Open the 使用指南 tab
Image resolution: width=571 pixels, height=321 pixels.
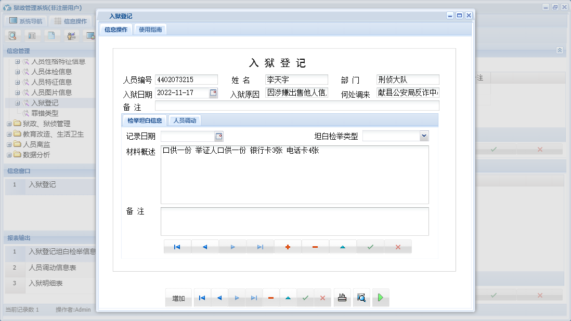click(x=150, y=29)
